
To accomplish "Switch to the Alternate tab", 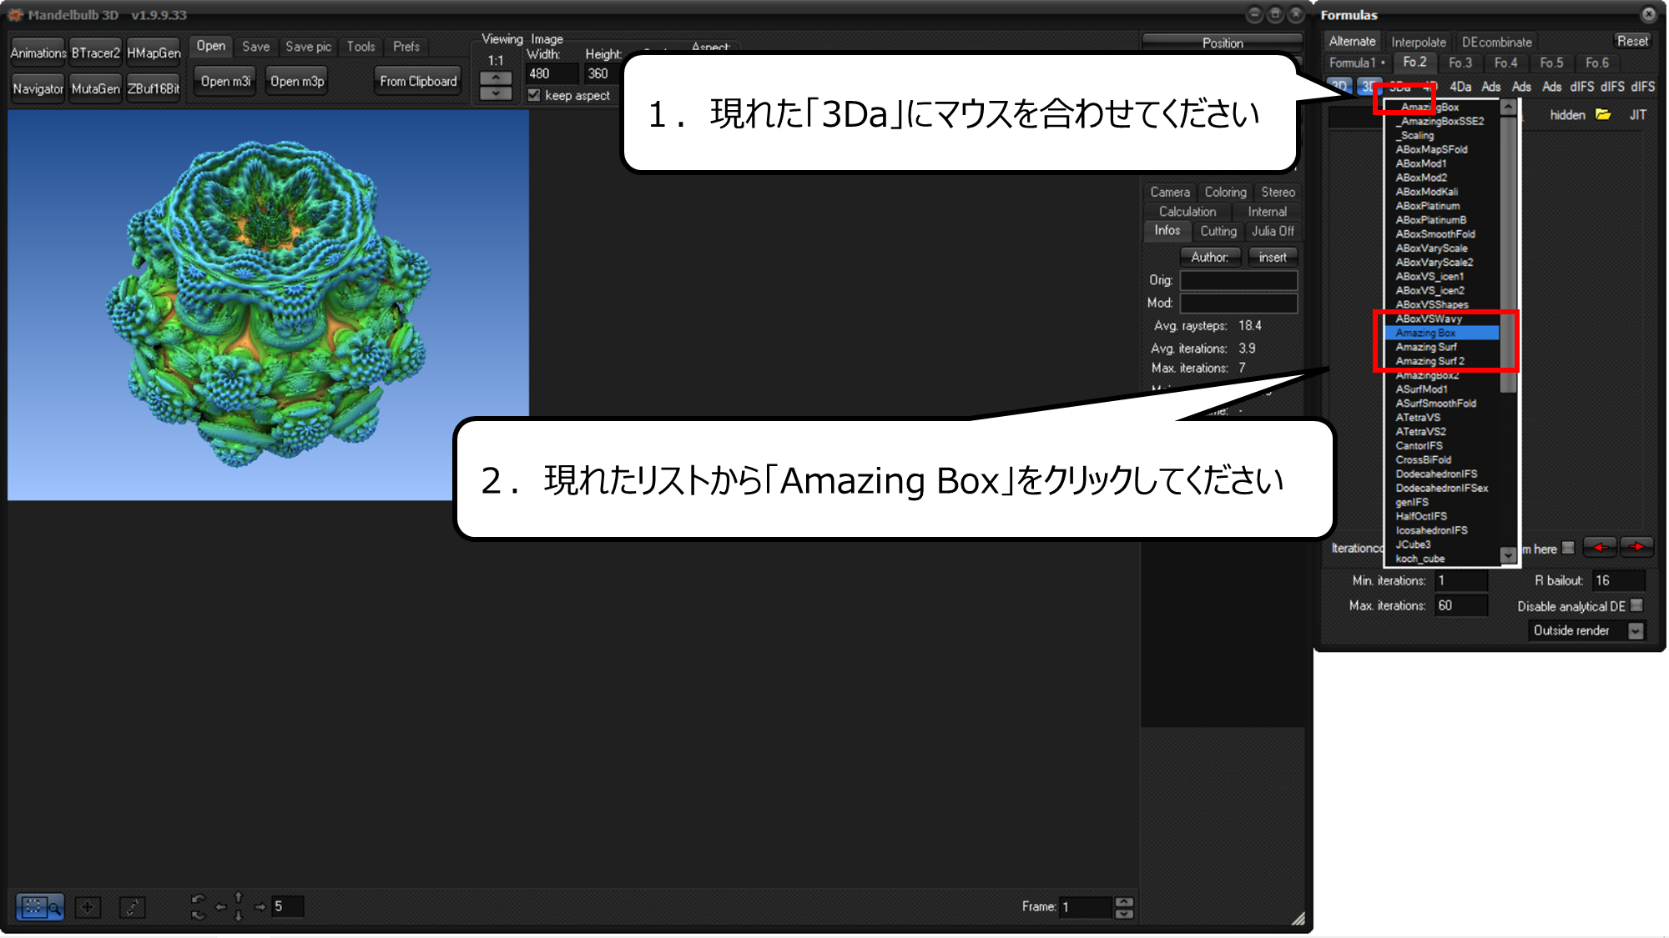I will [1352, 42].
